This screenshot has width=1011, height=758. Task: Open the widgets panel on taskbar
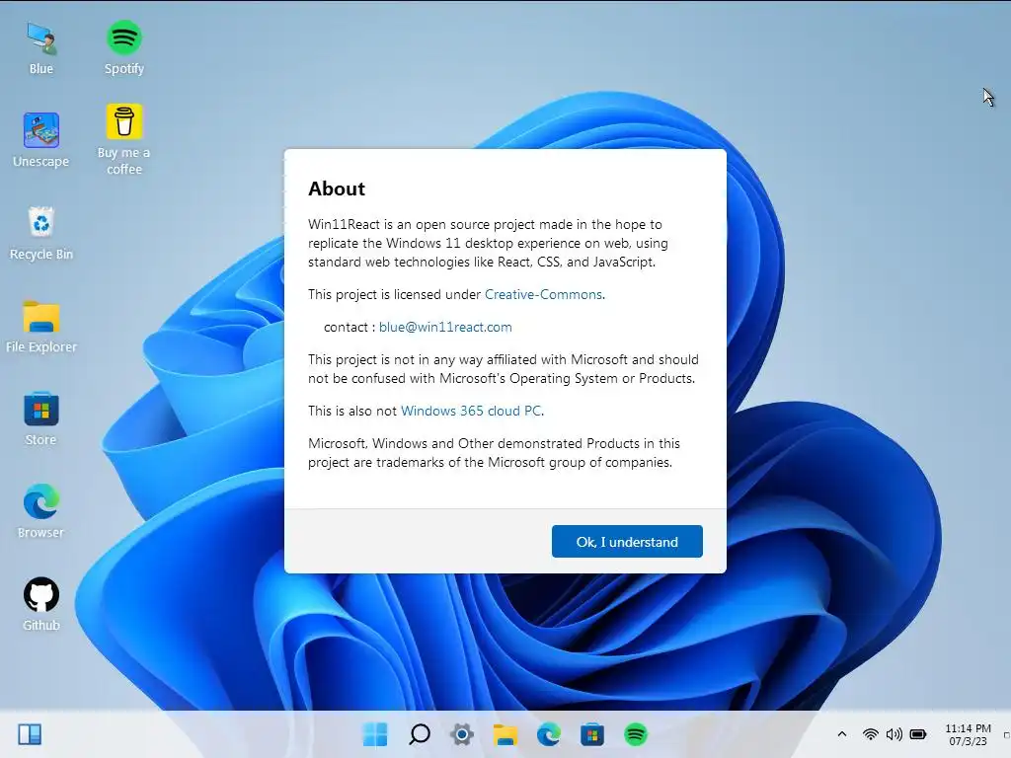pyautogui.click(x=30, y=734)
